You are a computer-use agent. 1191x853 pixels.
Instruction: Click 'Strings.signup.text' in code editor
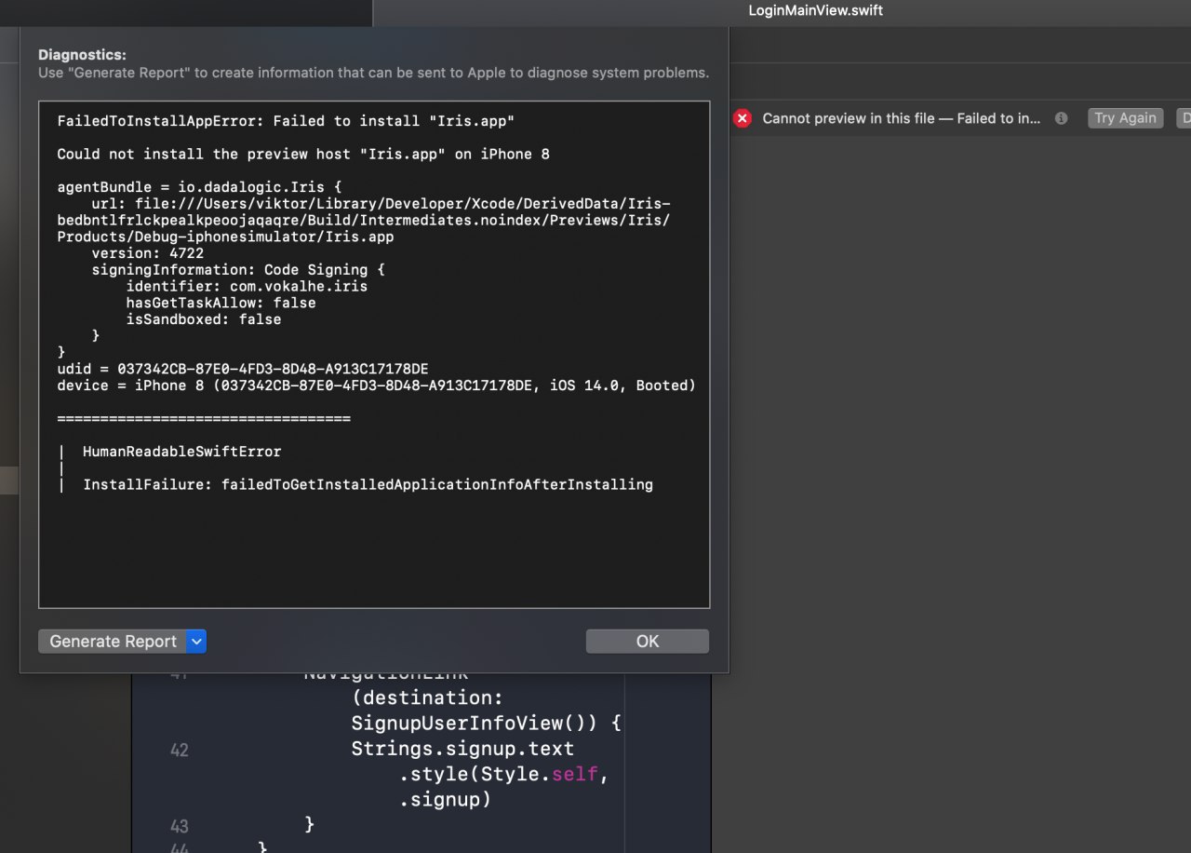click(x=462, y=749)
